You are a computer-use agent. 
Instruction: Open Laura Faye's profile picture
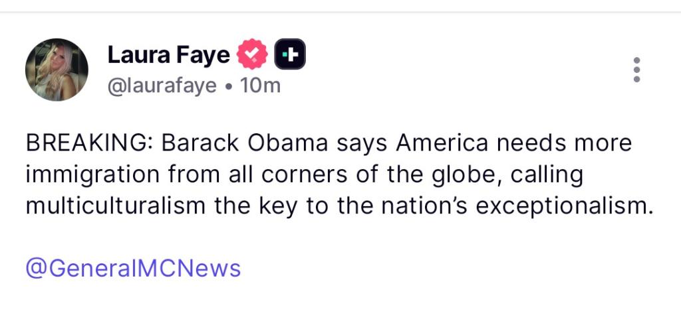coord(57,69)
